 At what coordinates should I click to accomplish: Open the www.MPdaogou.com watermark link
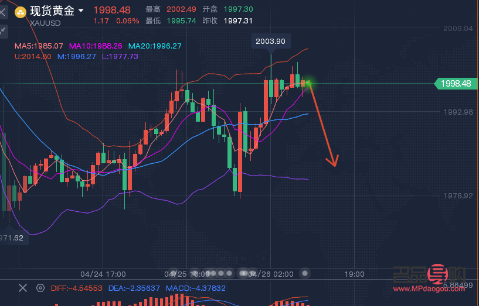click(x=428, y=289)
